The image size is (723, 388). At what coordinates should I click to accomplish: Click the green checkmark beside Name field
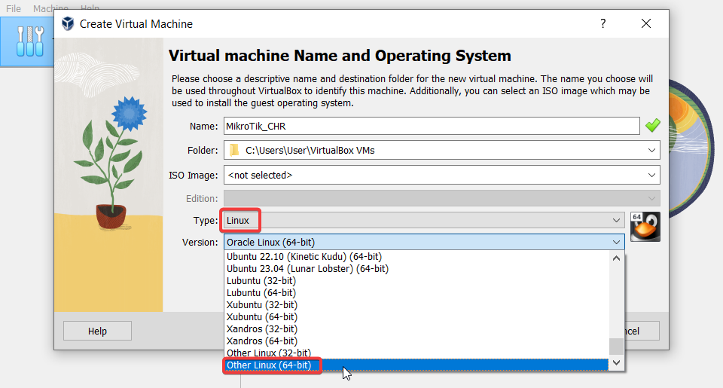point(652,126)
